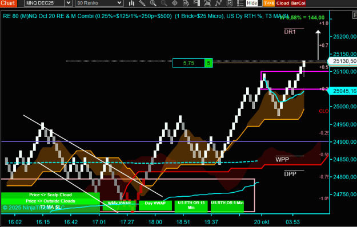Open the Data Box icon

pyautogui.click(x=186, y=3)
